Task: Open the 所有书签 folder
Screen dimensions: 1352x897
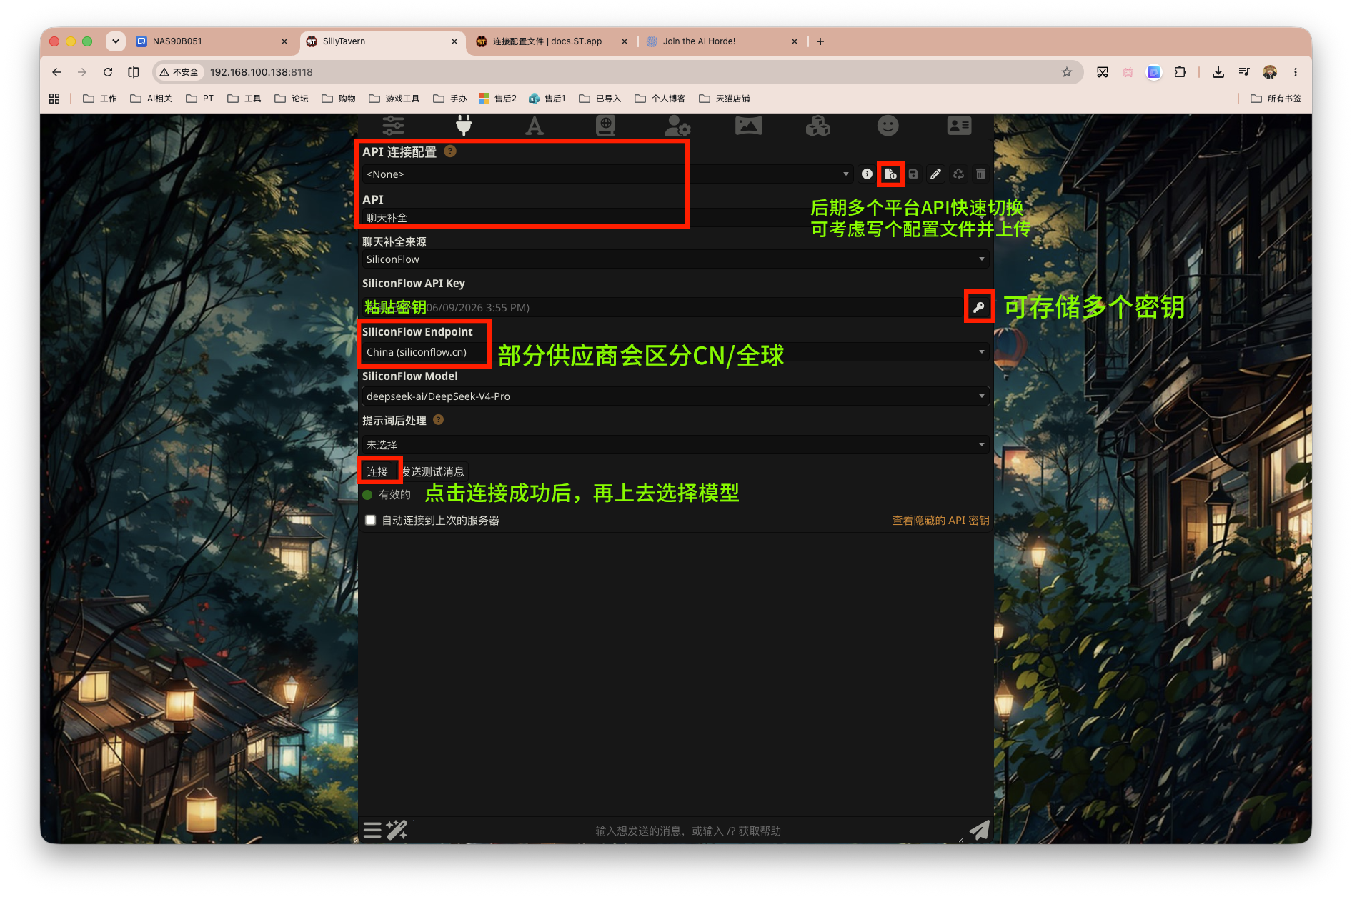Action: pyautogui.click(x=1276, y=99)
